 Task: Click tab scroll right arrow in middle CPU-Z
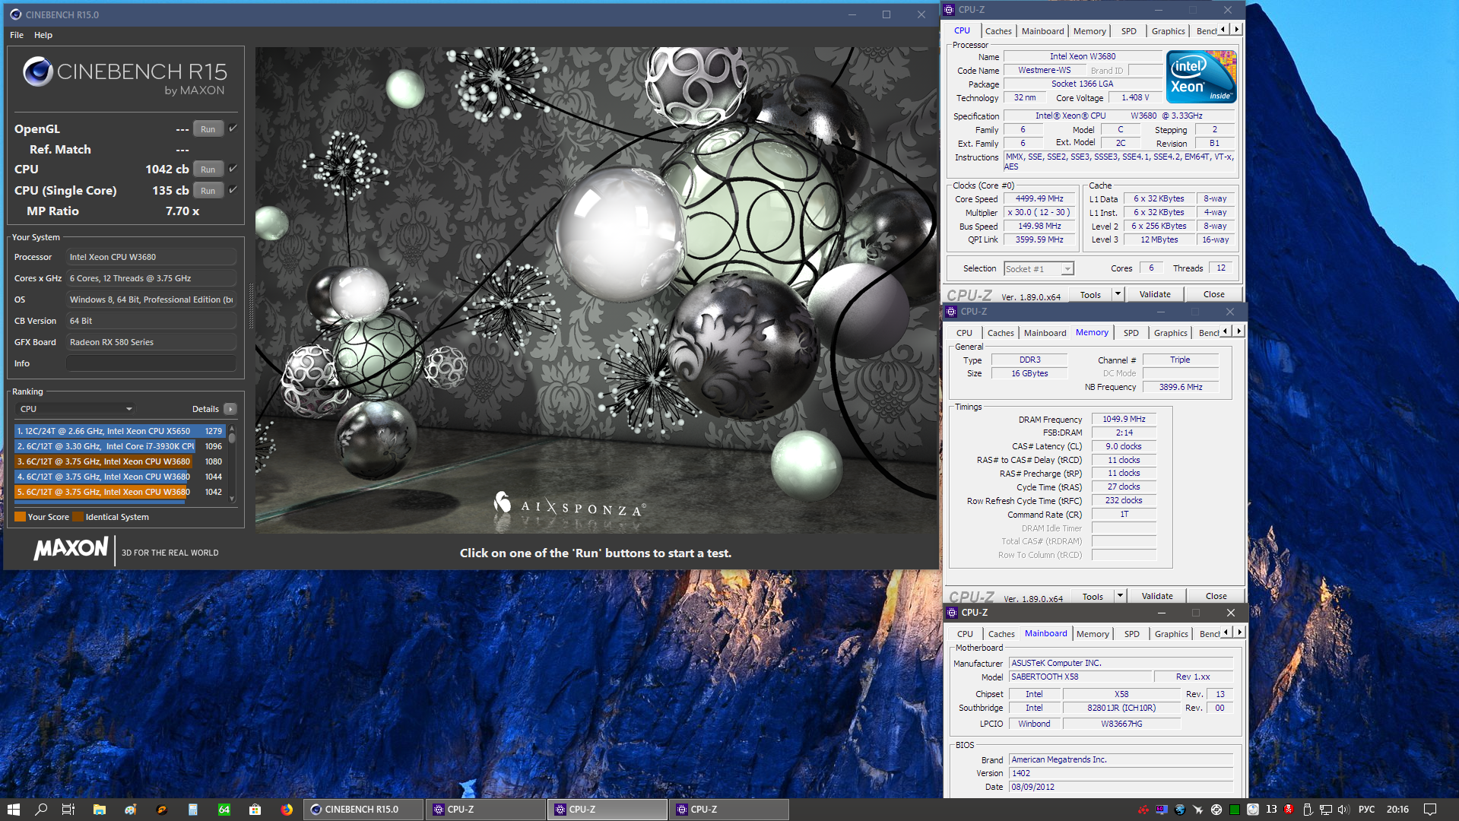click(1239, 331)
